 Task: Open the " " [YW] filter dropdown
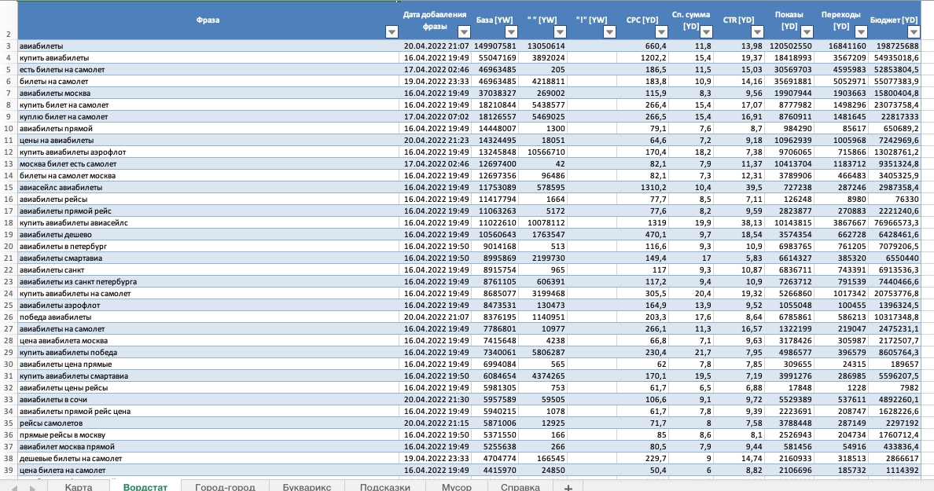[560, 31]
